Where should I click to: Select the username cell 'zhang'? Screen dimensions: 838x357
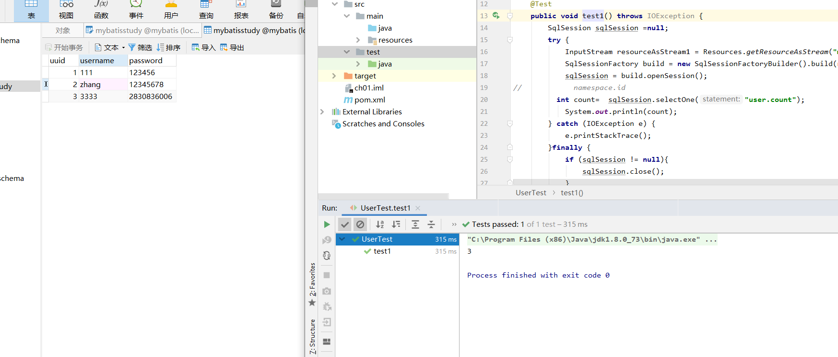[103, 84]
